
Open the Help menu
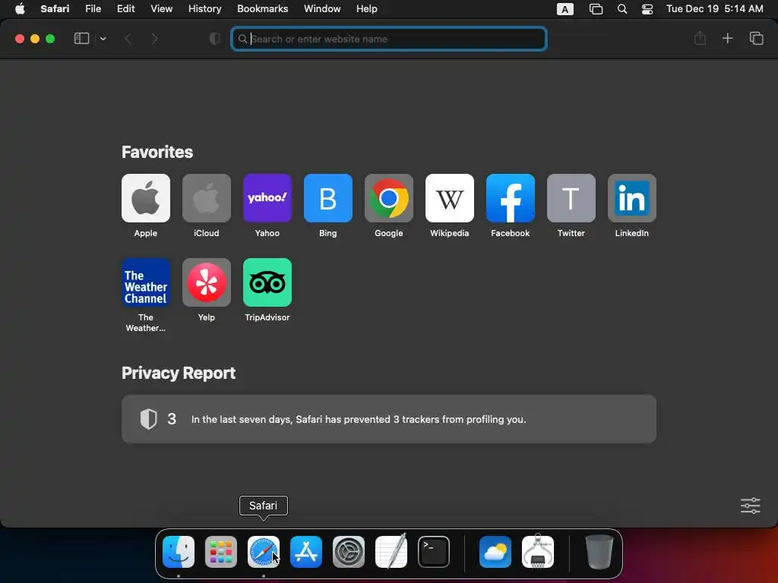(367, 9)
